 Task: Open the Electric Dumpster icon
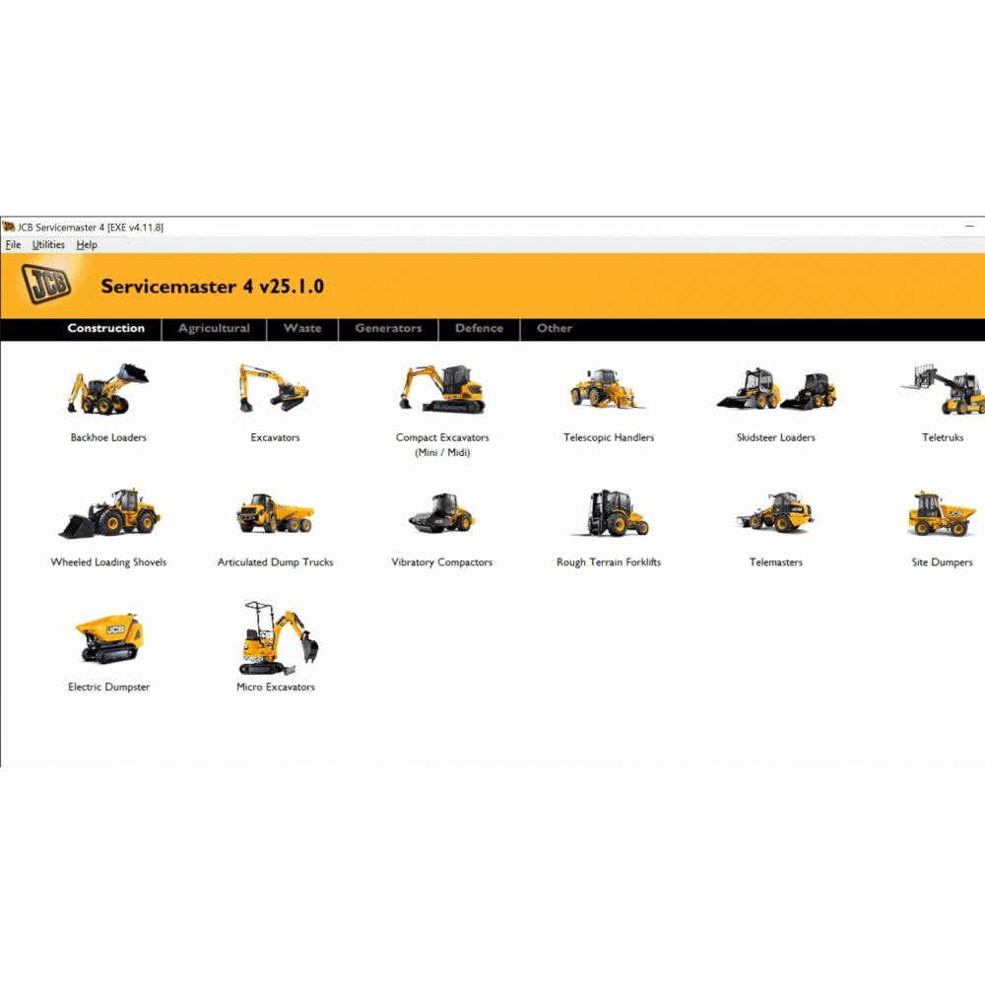click(109, 638)
